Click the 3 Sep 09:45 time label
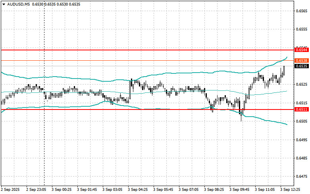The image size is (310, 194). (x=239, y=190)
